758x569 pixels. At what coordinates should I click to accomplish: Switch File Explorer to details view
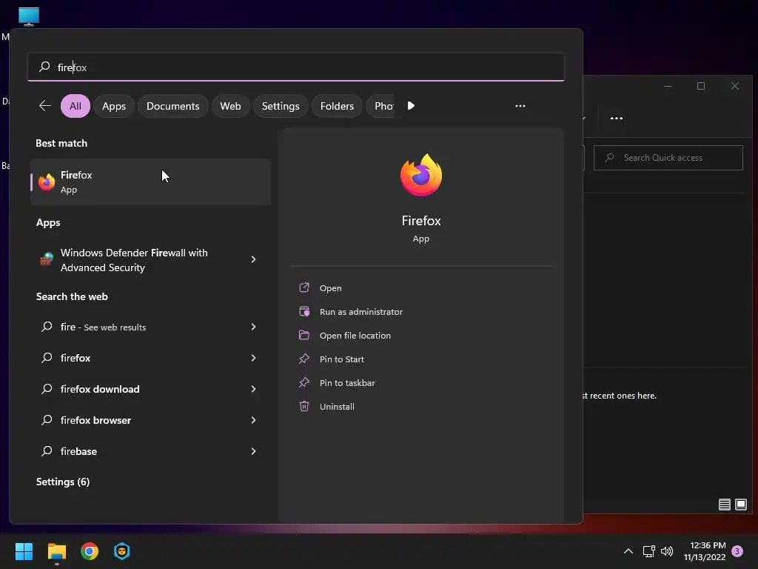tap(724, 505)
